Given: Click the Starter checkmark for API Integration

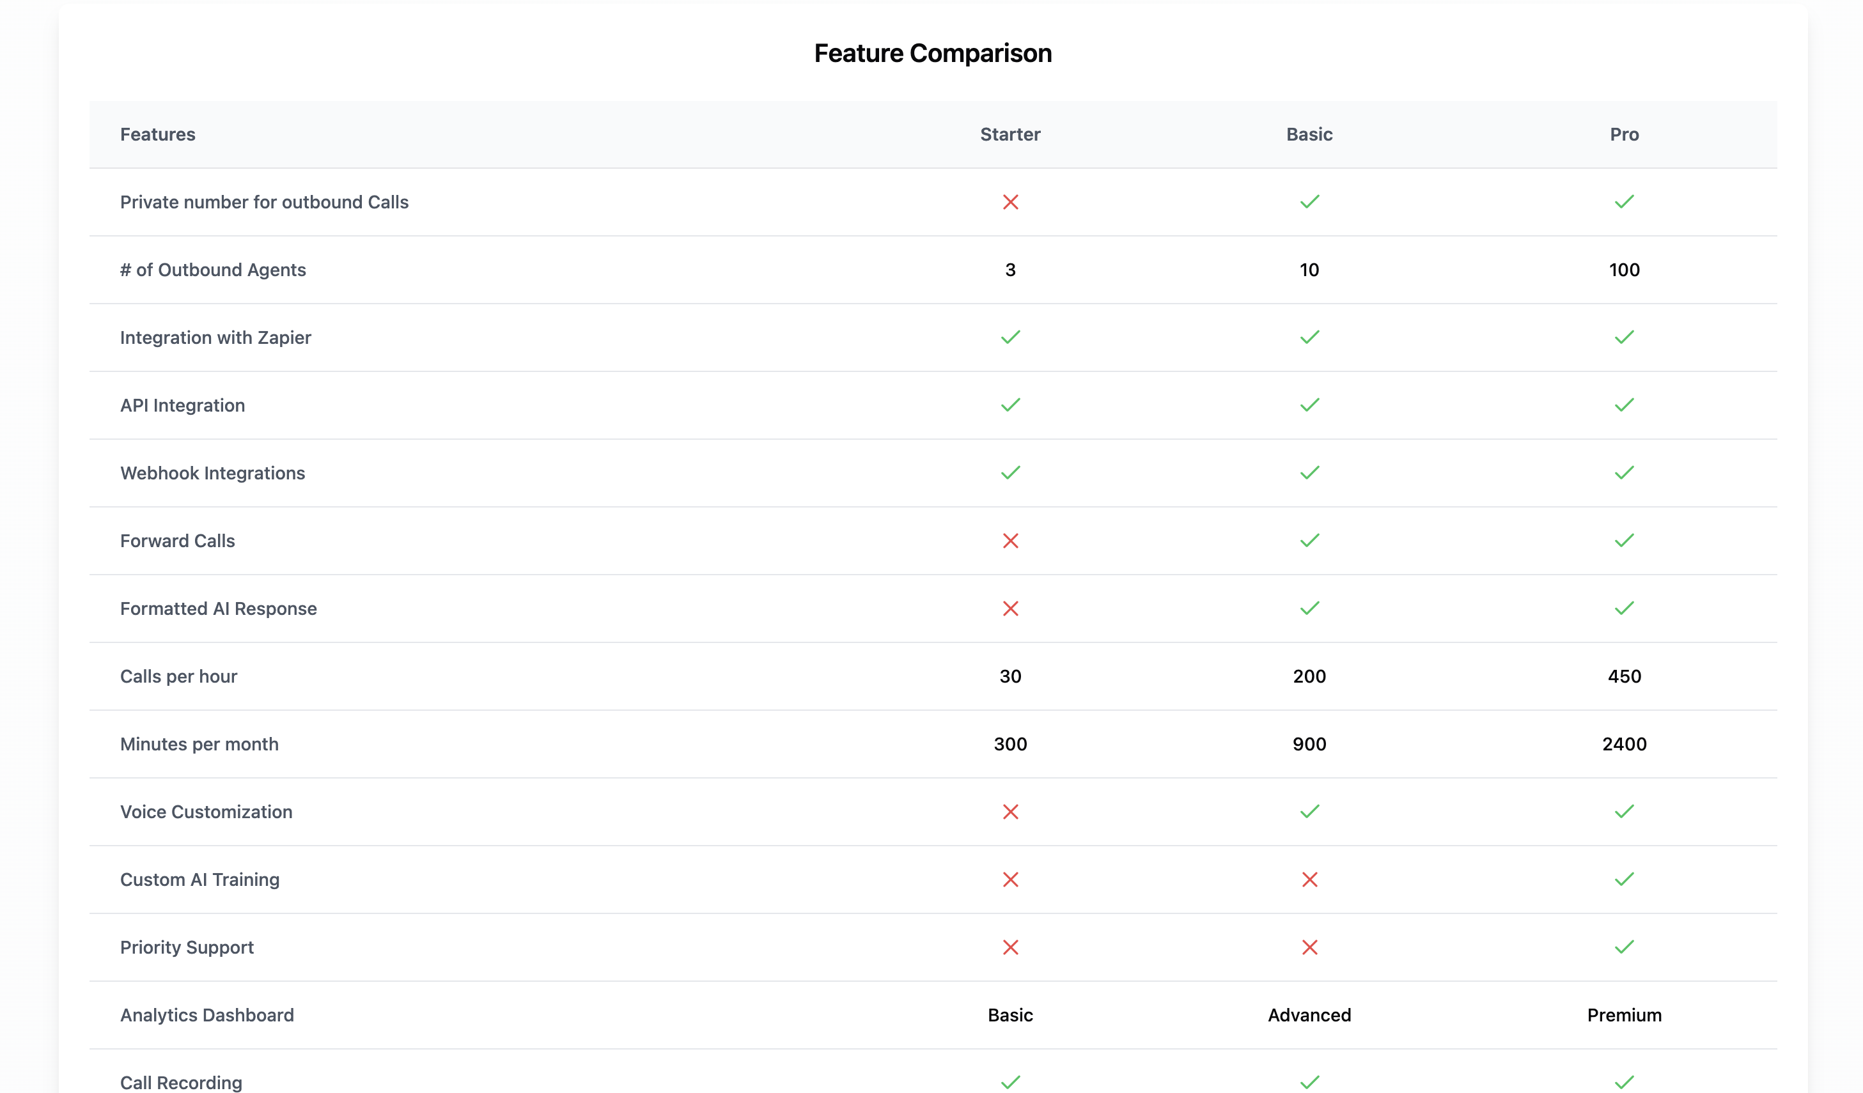Looking at the screenshot, I should click(x=1010, y=405).
